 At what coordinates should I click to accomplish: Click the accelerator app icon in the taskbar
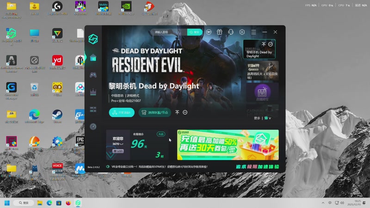[x=78, y=203]
